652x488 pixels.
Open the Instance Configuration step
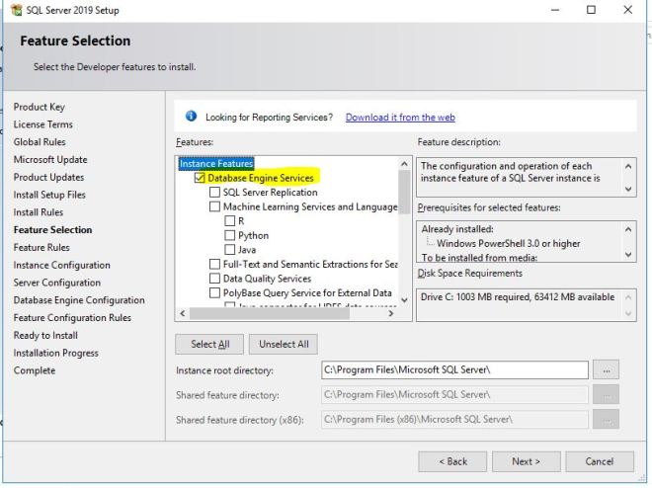click(x=61, y=265)
